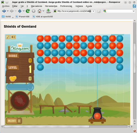Open the SUSE bookmark folder
Image resolution: width=137 pixels, height=133 pixels.
pyautogui.click(x=6, y=17)
